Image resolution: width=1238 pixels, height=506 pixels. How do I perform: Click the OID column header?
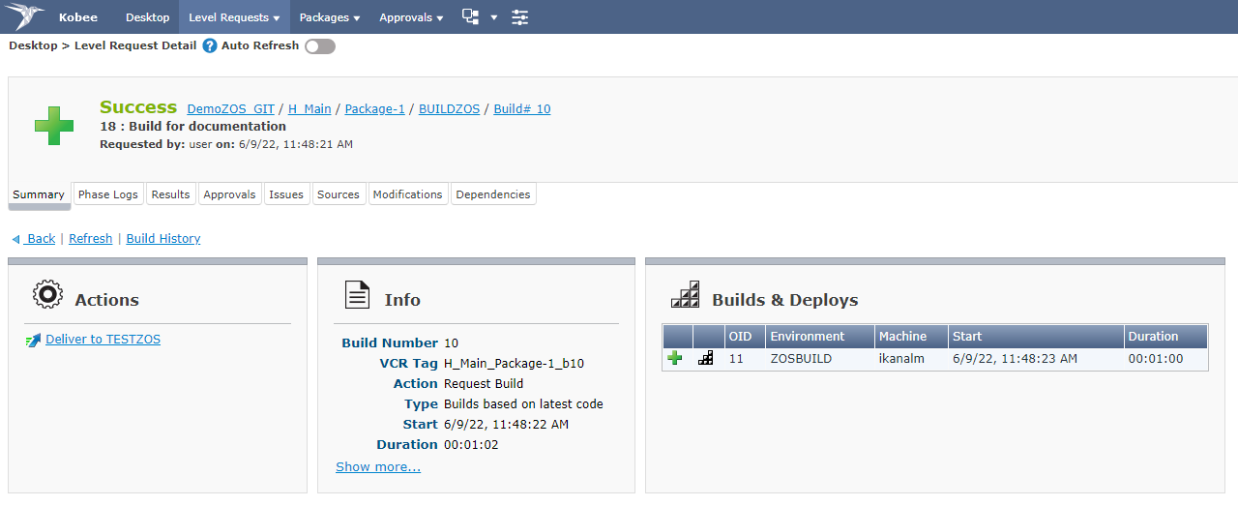pyautogui.click(x=745, y=337)
